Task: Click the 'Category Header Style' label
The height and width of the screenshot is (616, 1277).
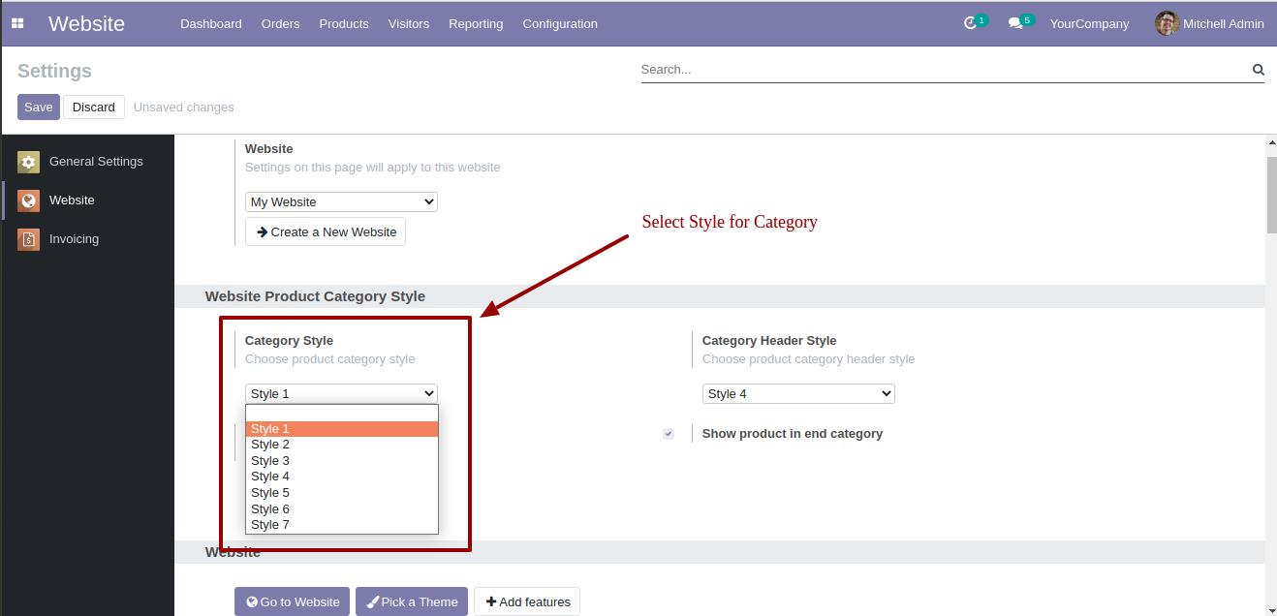Action: (769, 340)
